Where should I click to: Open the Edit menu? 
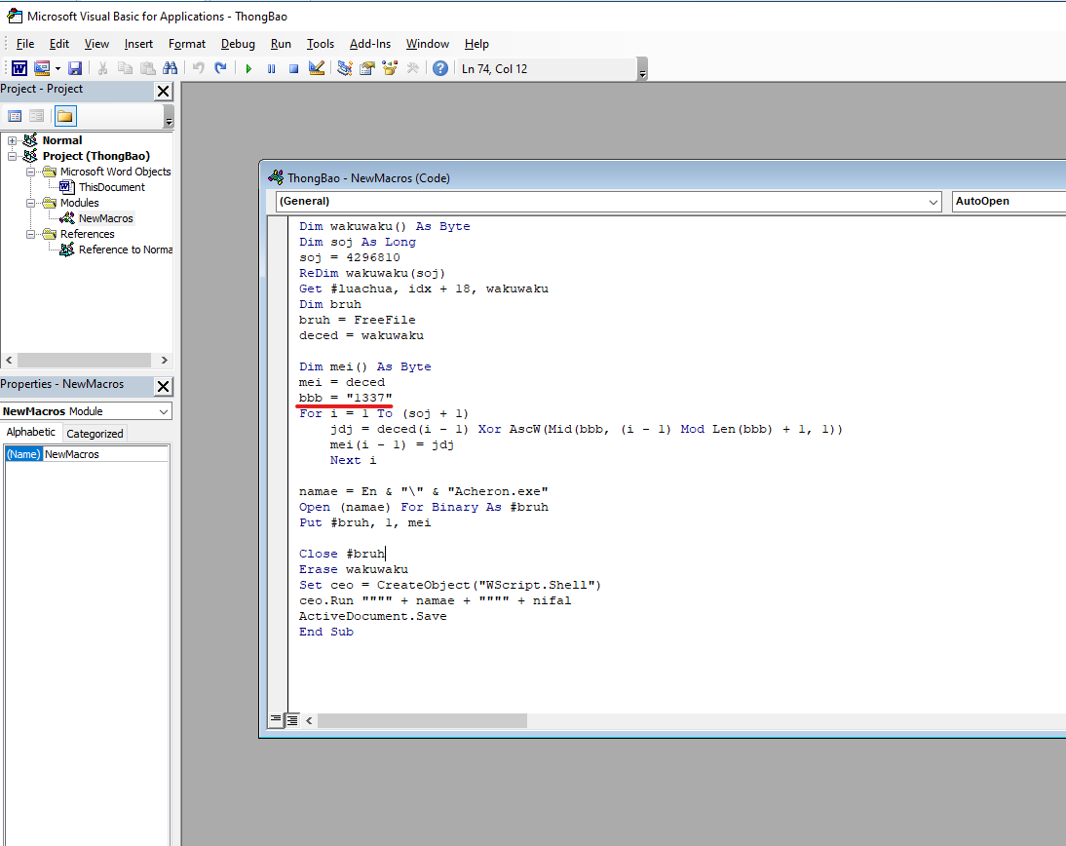[x=59, y=44]
